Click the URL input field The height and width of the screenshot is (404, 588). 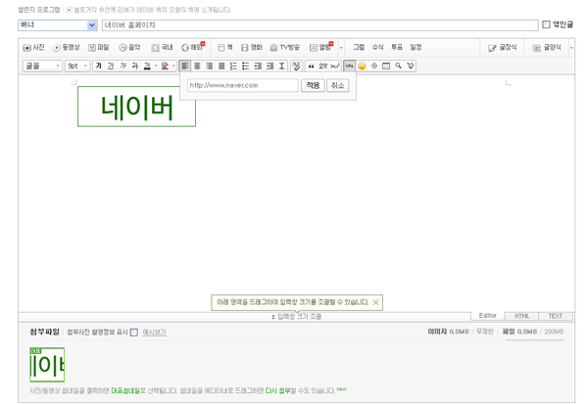coord(243,85)
